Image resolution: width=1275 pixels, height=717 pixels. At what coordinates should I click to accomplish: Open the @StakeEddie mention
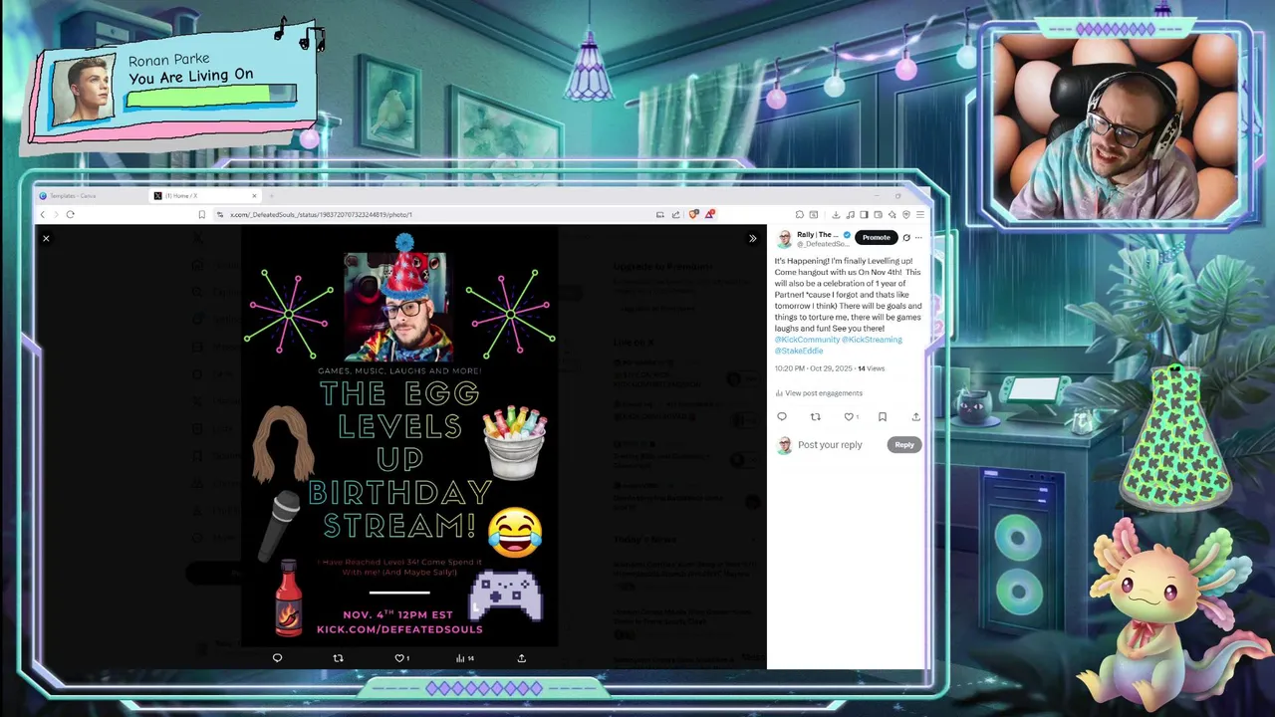pos(799,351)
